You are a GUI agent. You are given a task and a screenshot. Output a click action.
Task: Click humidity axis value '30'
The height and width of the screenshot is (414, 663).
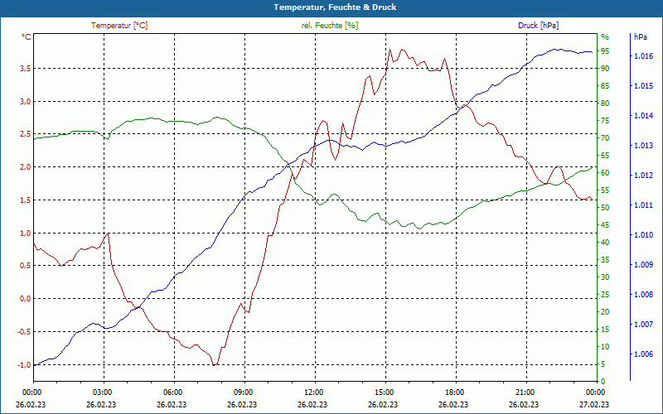pos(605,277)
